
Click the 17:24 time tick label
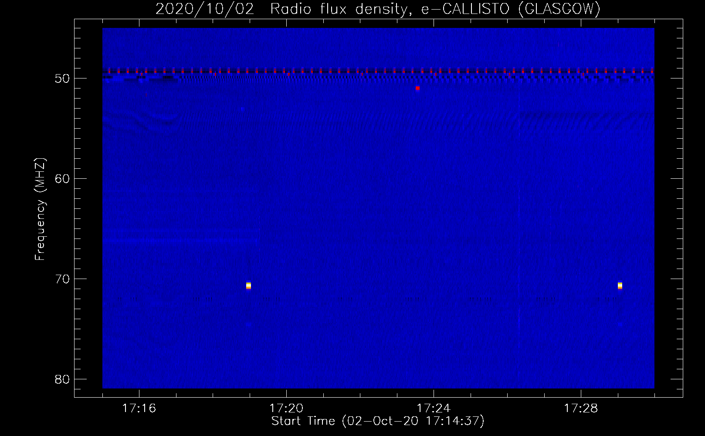point(434,409)
